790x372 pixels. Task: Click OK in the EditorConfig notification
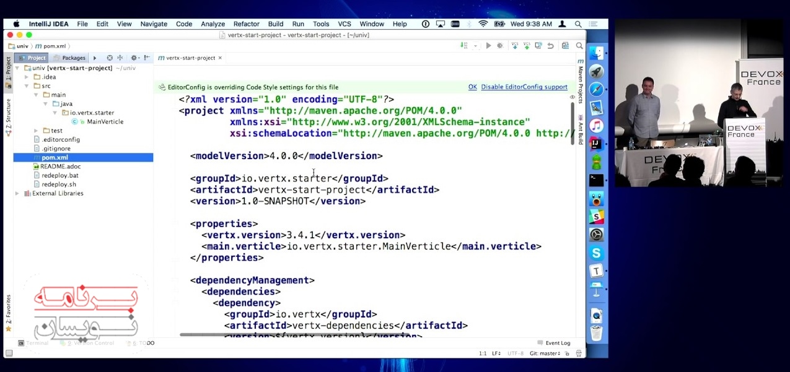click(473, 87)
